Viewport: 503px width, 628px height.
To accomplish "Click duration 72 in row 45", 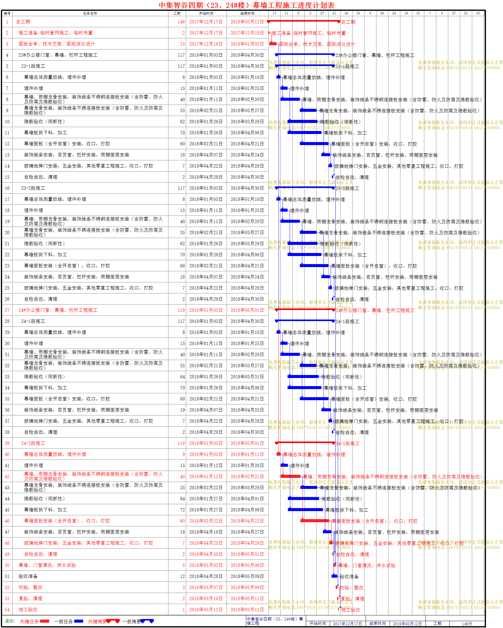I will [x=182, y=510].
